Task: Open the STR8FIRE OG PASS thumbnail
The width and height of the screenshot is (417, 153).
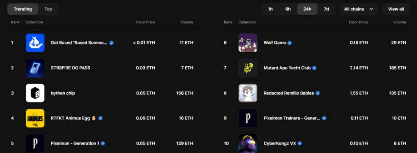Action: pyautogui.click(x=35, y=68)
